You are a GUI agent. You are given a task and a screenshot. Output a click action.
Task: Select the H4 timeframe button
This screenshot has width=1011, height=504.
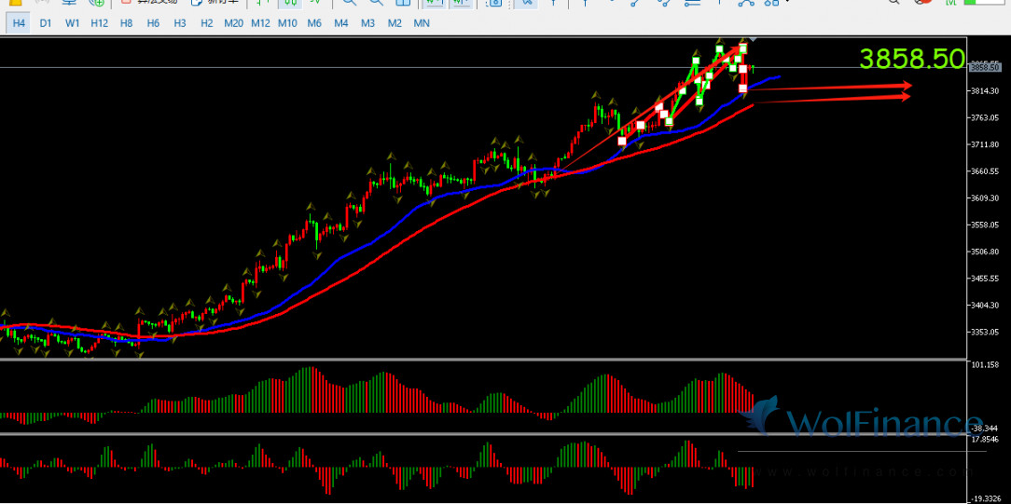click(x=19, y=22)
